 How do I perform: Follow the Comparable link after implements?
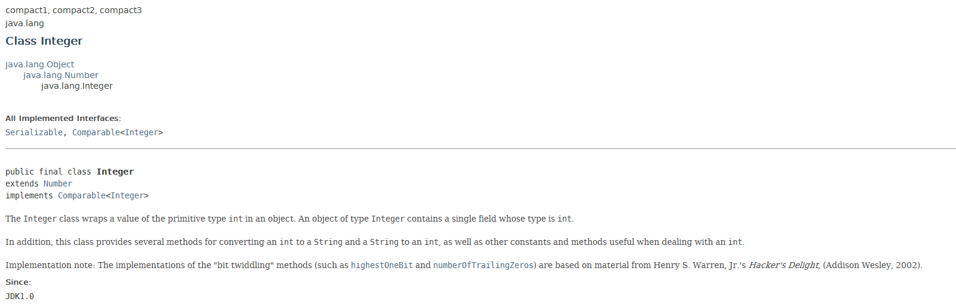point(82,195)
